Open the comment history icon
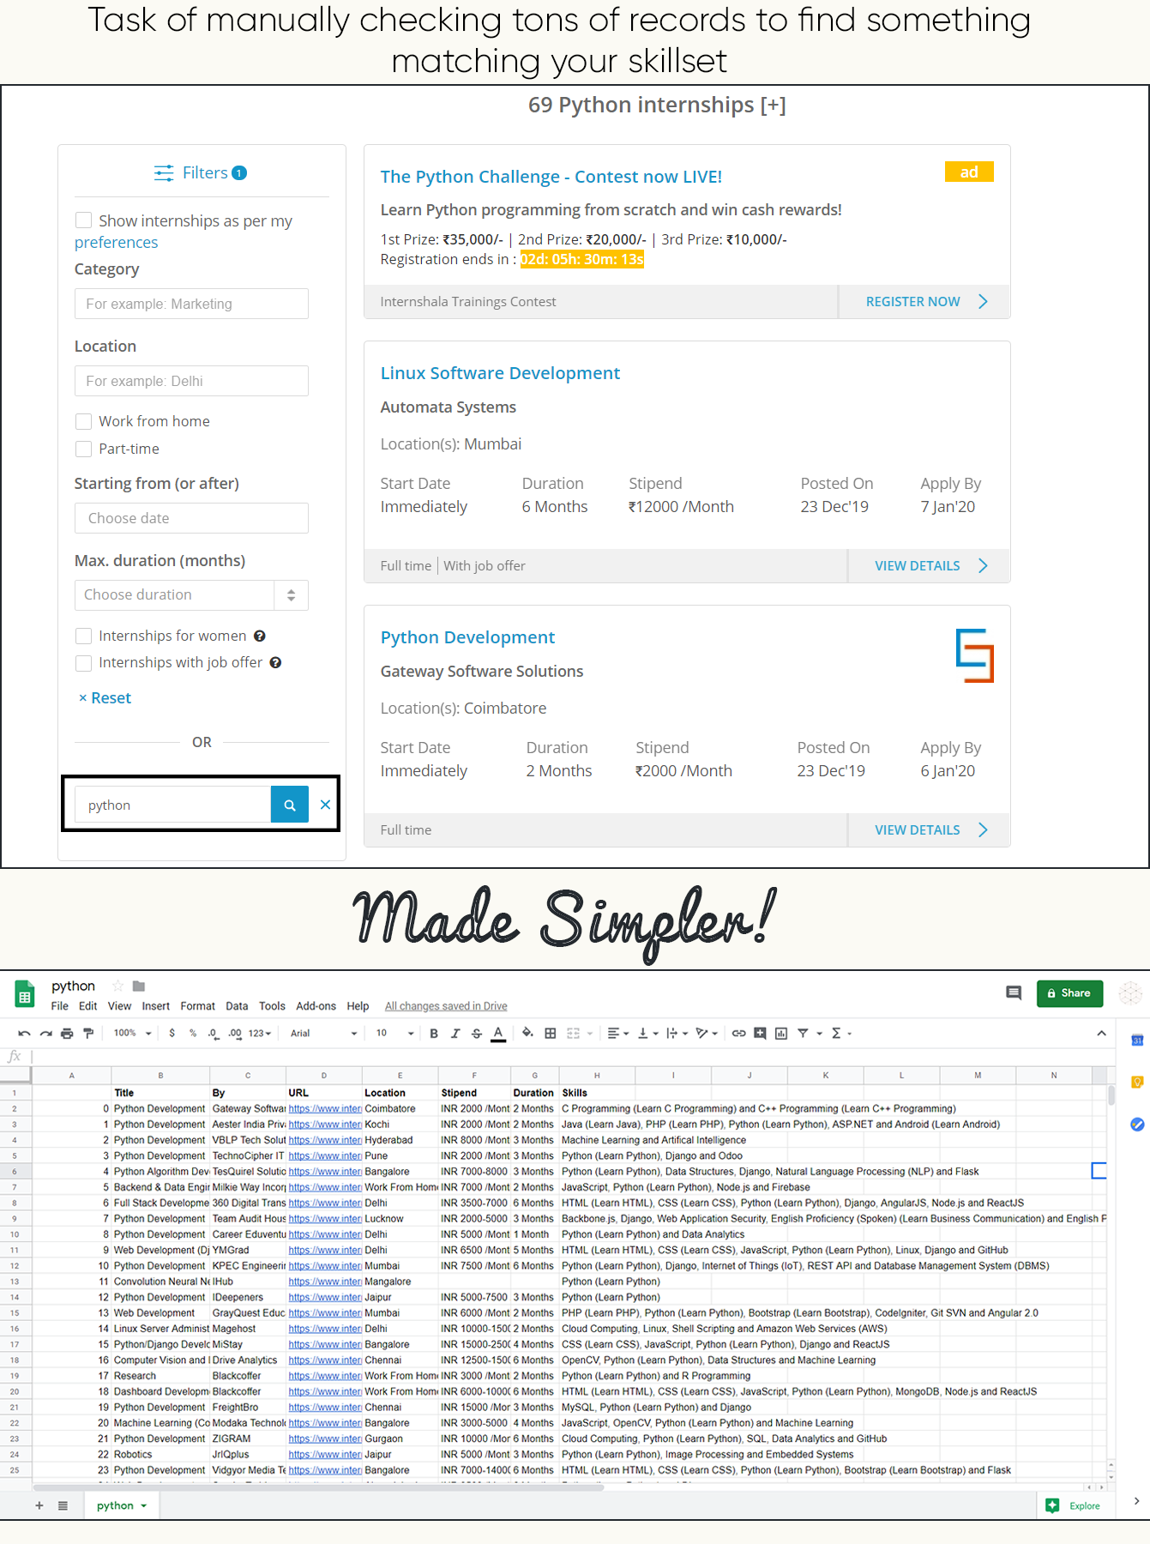The image size is (1150, 1544). tap(1014, 993)
